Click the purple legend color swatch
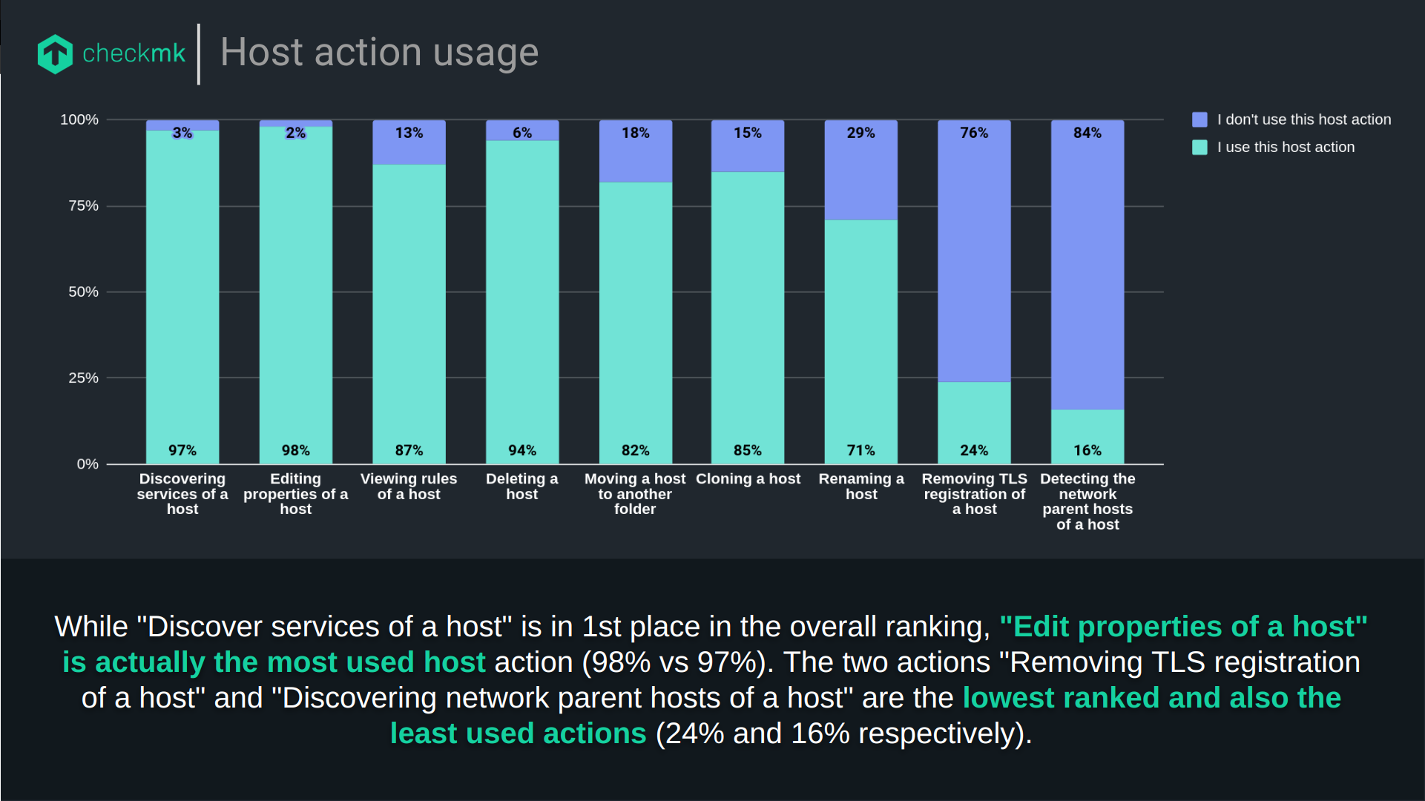 (1199, 119)
